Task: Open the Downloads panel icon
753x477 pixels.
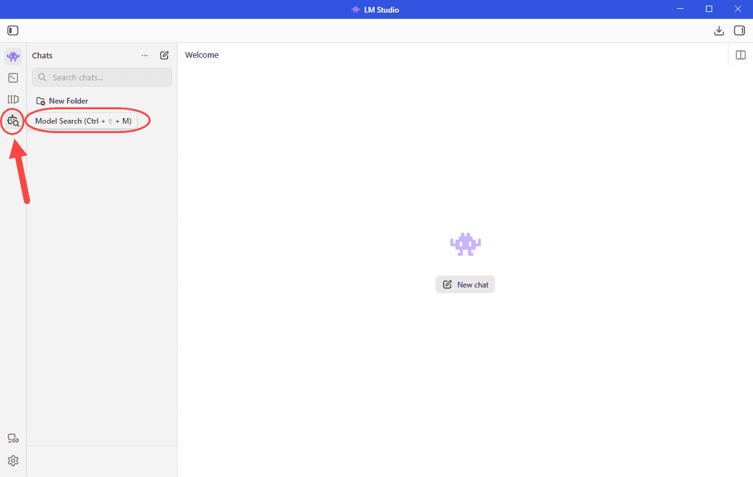Action: 719,31
